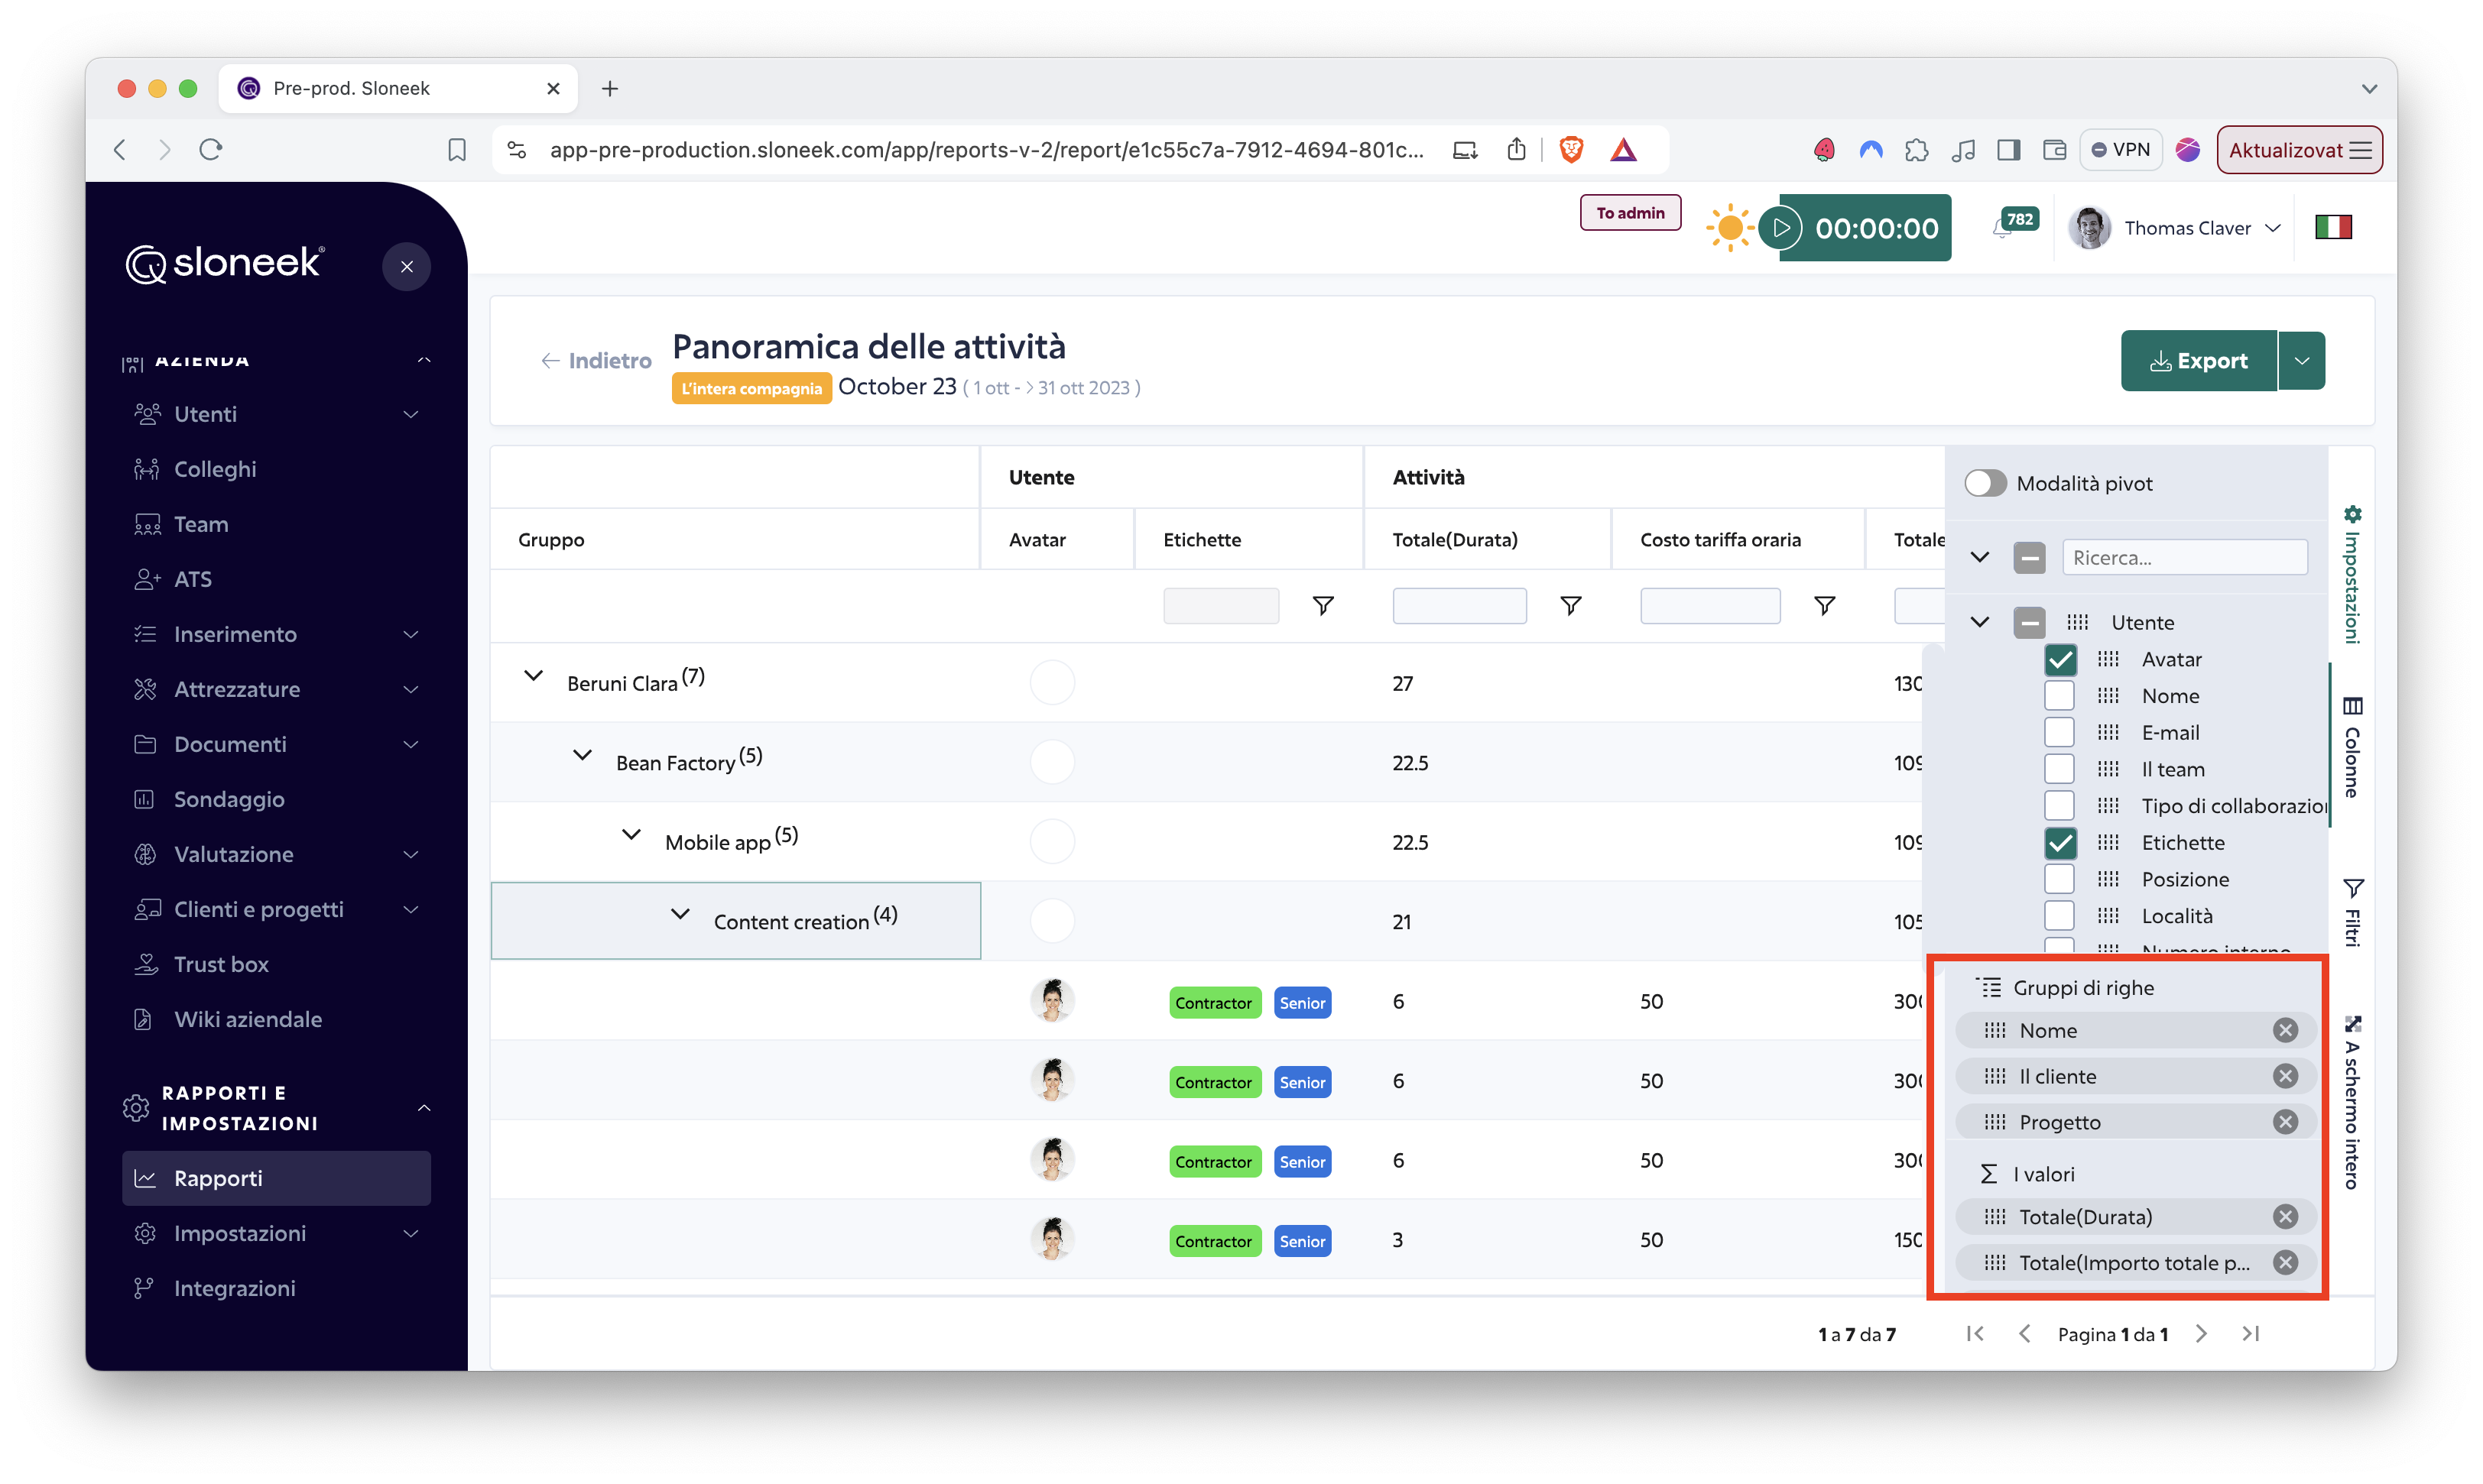Click the To admin button
2483x1484 pixels.
(1630, 213)
